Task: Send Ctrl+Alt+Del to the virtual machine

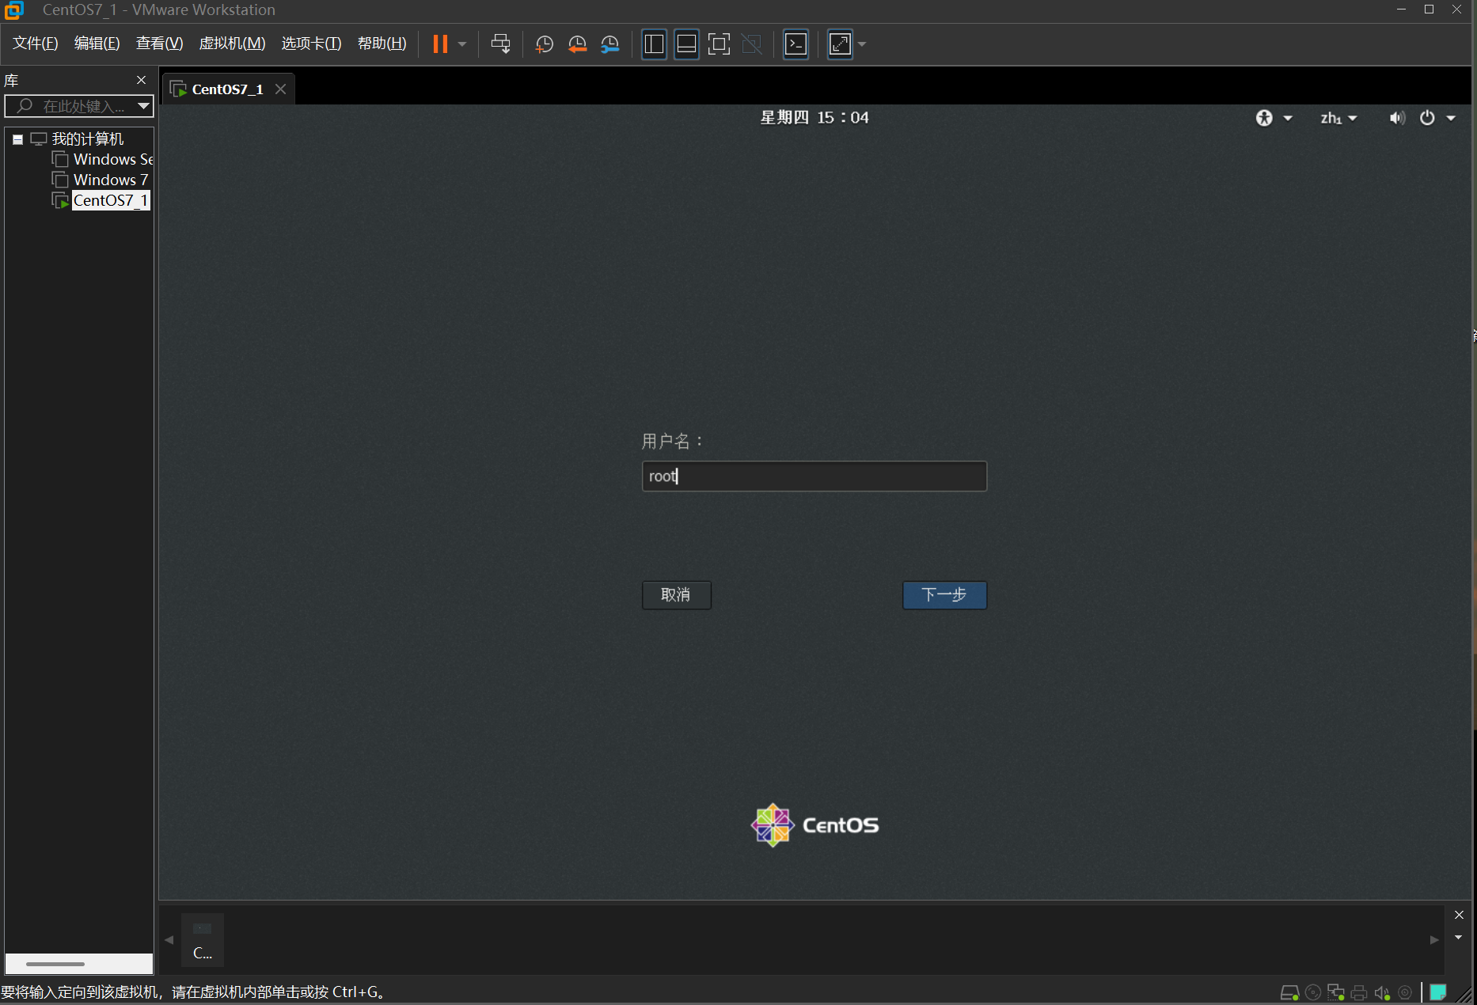Action: point(500,44)
